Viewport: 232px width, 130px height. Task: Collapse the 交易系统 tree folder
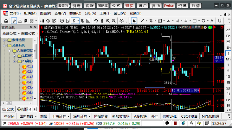pyautogui.click(x=4, y=45)
